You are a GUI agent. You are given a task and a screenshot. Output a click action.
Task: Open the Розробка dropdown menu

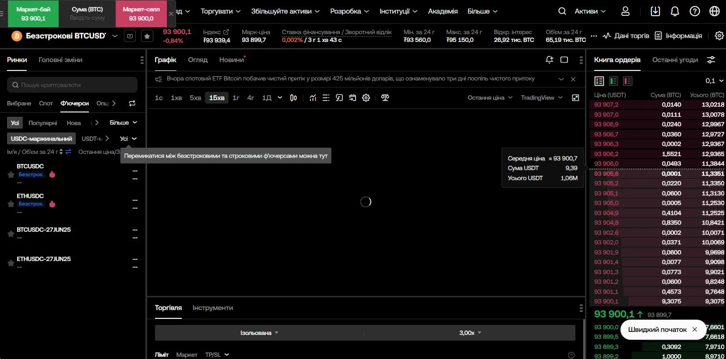tap(349, 11)
